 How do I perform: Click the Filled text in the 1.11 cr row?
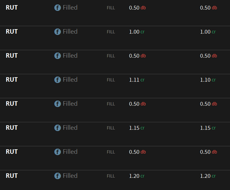point(70,79)
